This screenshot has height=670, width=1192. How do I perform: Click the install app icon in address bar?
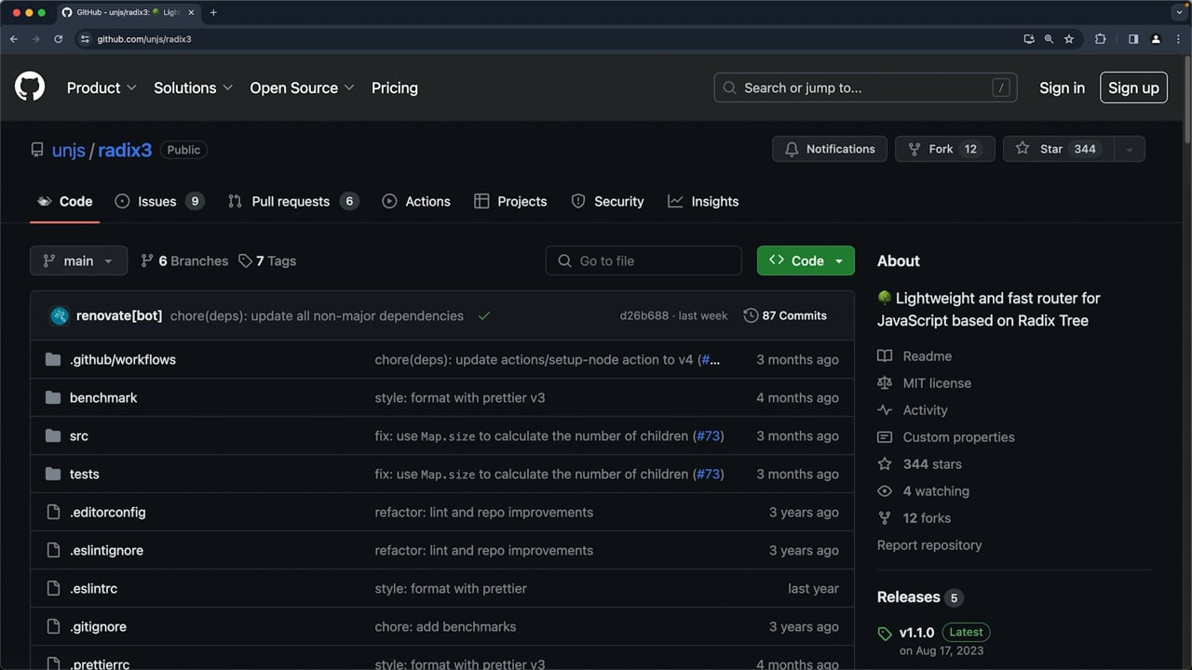(x=1029, y=39)
